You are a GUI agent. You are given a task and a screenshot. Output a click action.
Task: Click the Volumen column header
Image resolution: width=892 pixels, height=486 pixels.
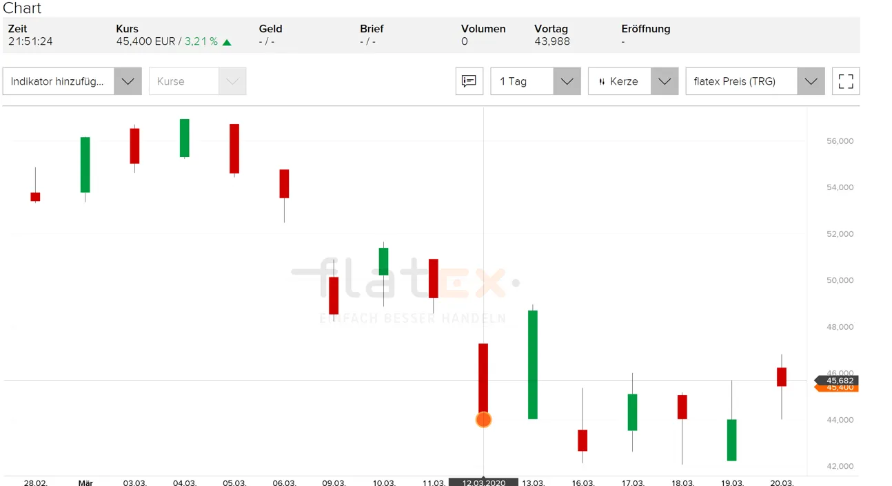(x=483, y=29)
